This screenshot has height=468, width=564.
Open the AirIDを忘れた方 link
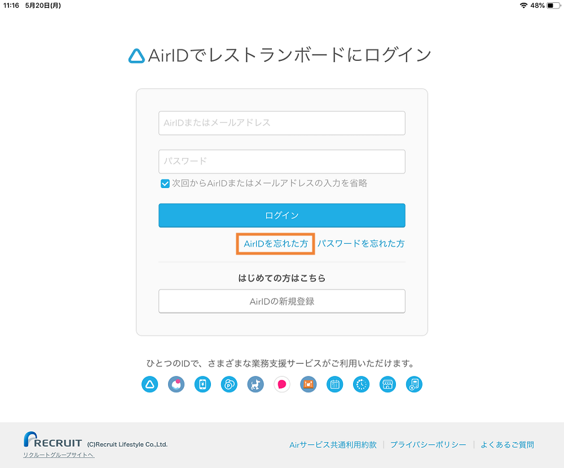276,244
